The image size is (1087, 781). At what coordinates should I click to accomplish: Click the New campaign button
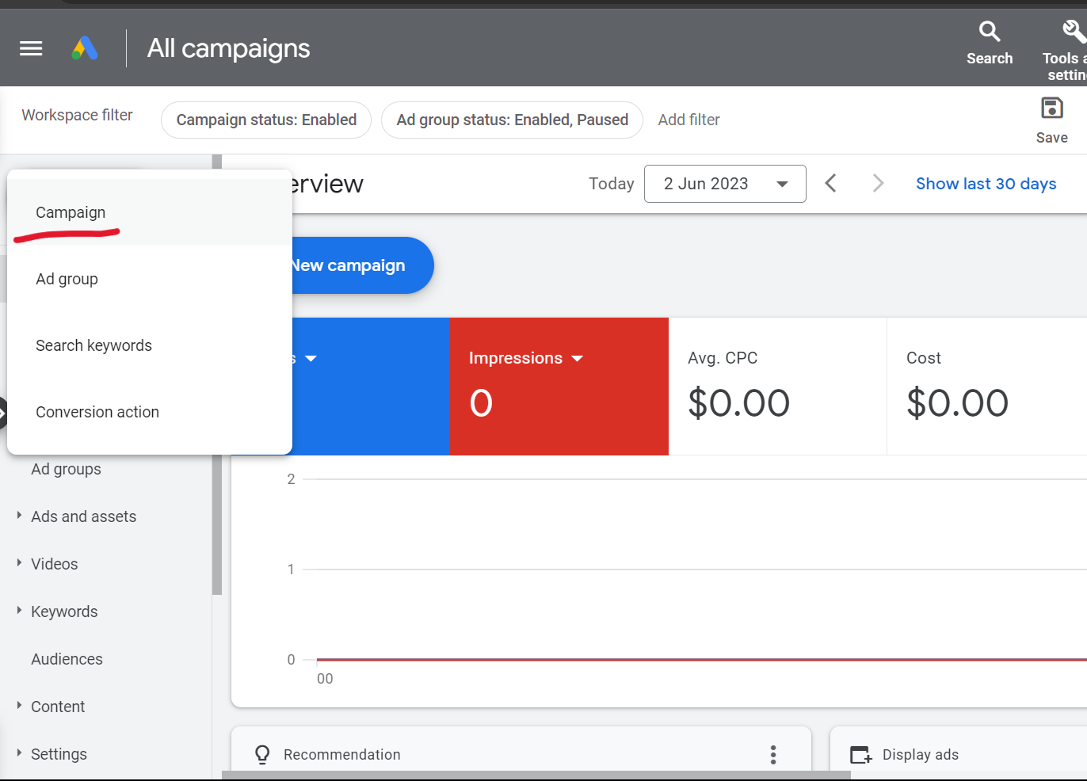(x=363, y=265)
